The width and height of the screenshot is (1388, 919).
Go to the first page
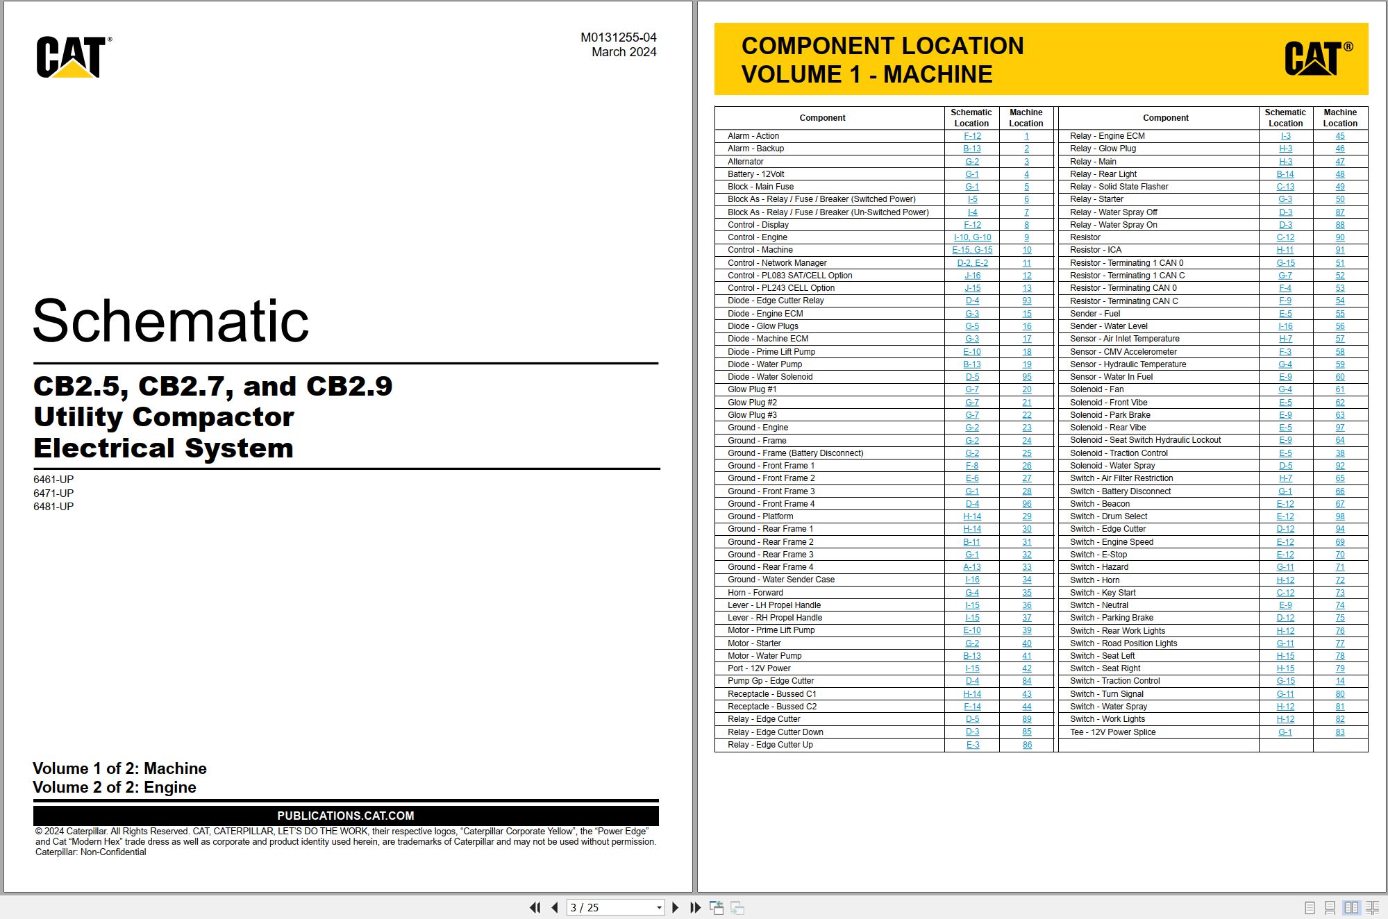[535, 907]
